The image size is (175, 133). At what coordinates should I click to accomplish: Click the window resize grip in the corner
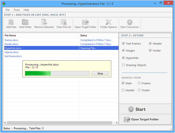(171, 129)
